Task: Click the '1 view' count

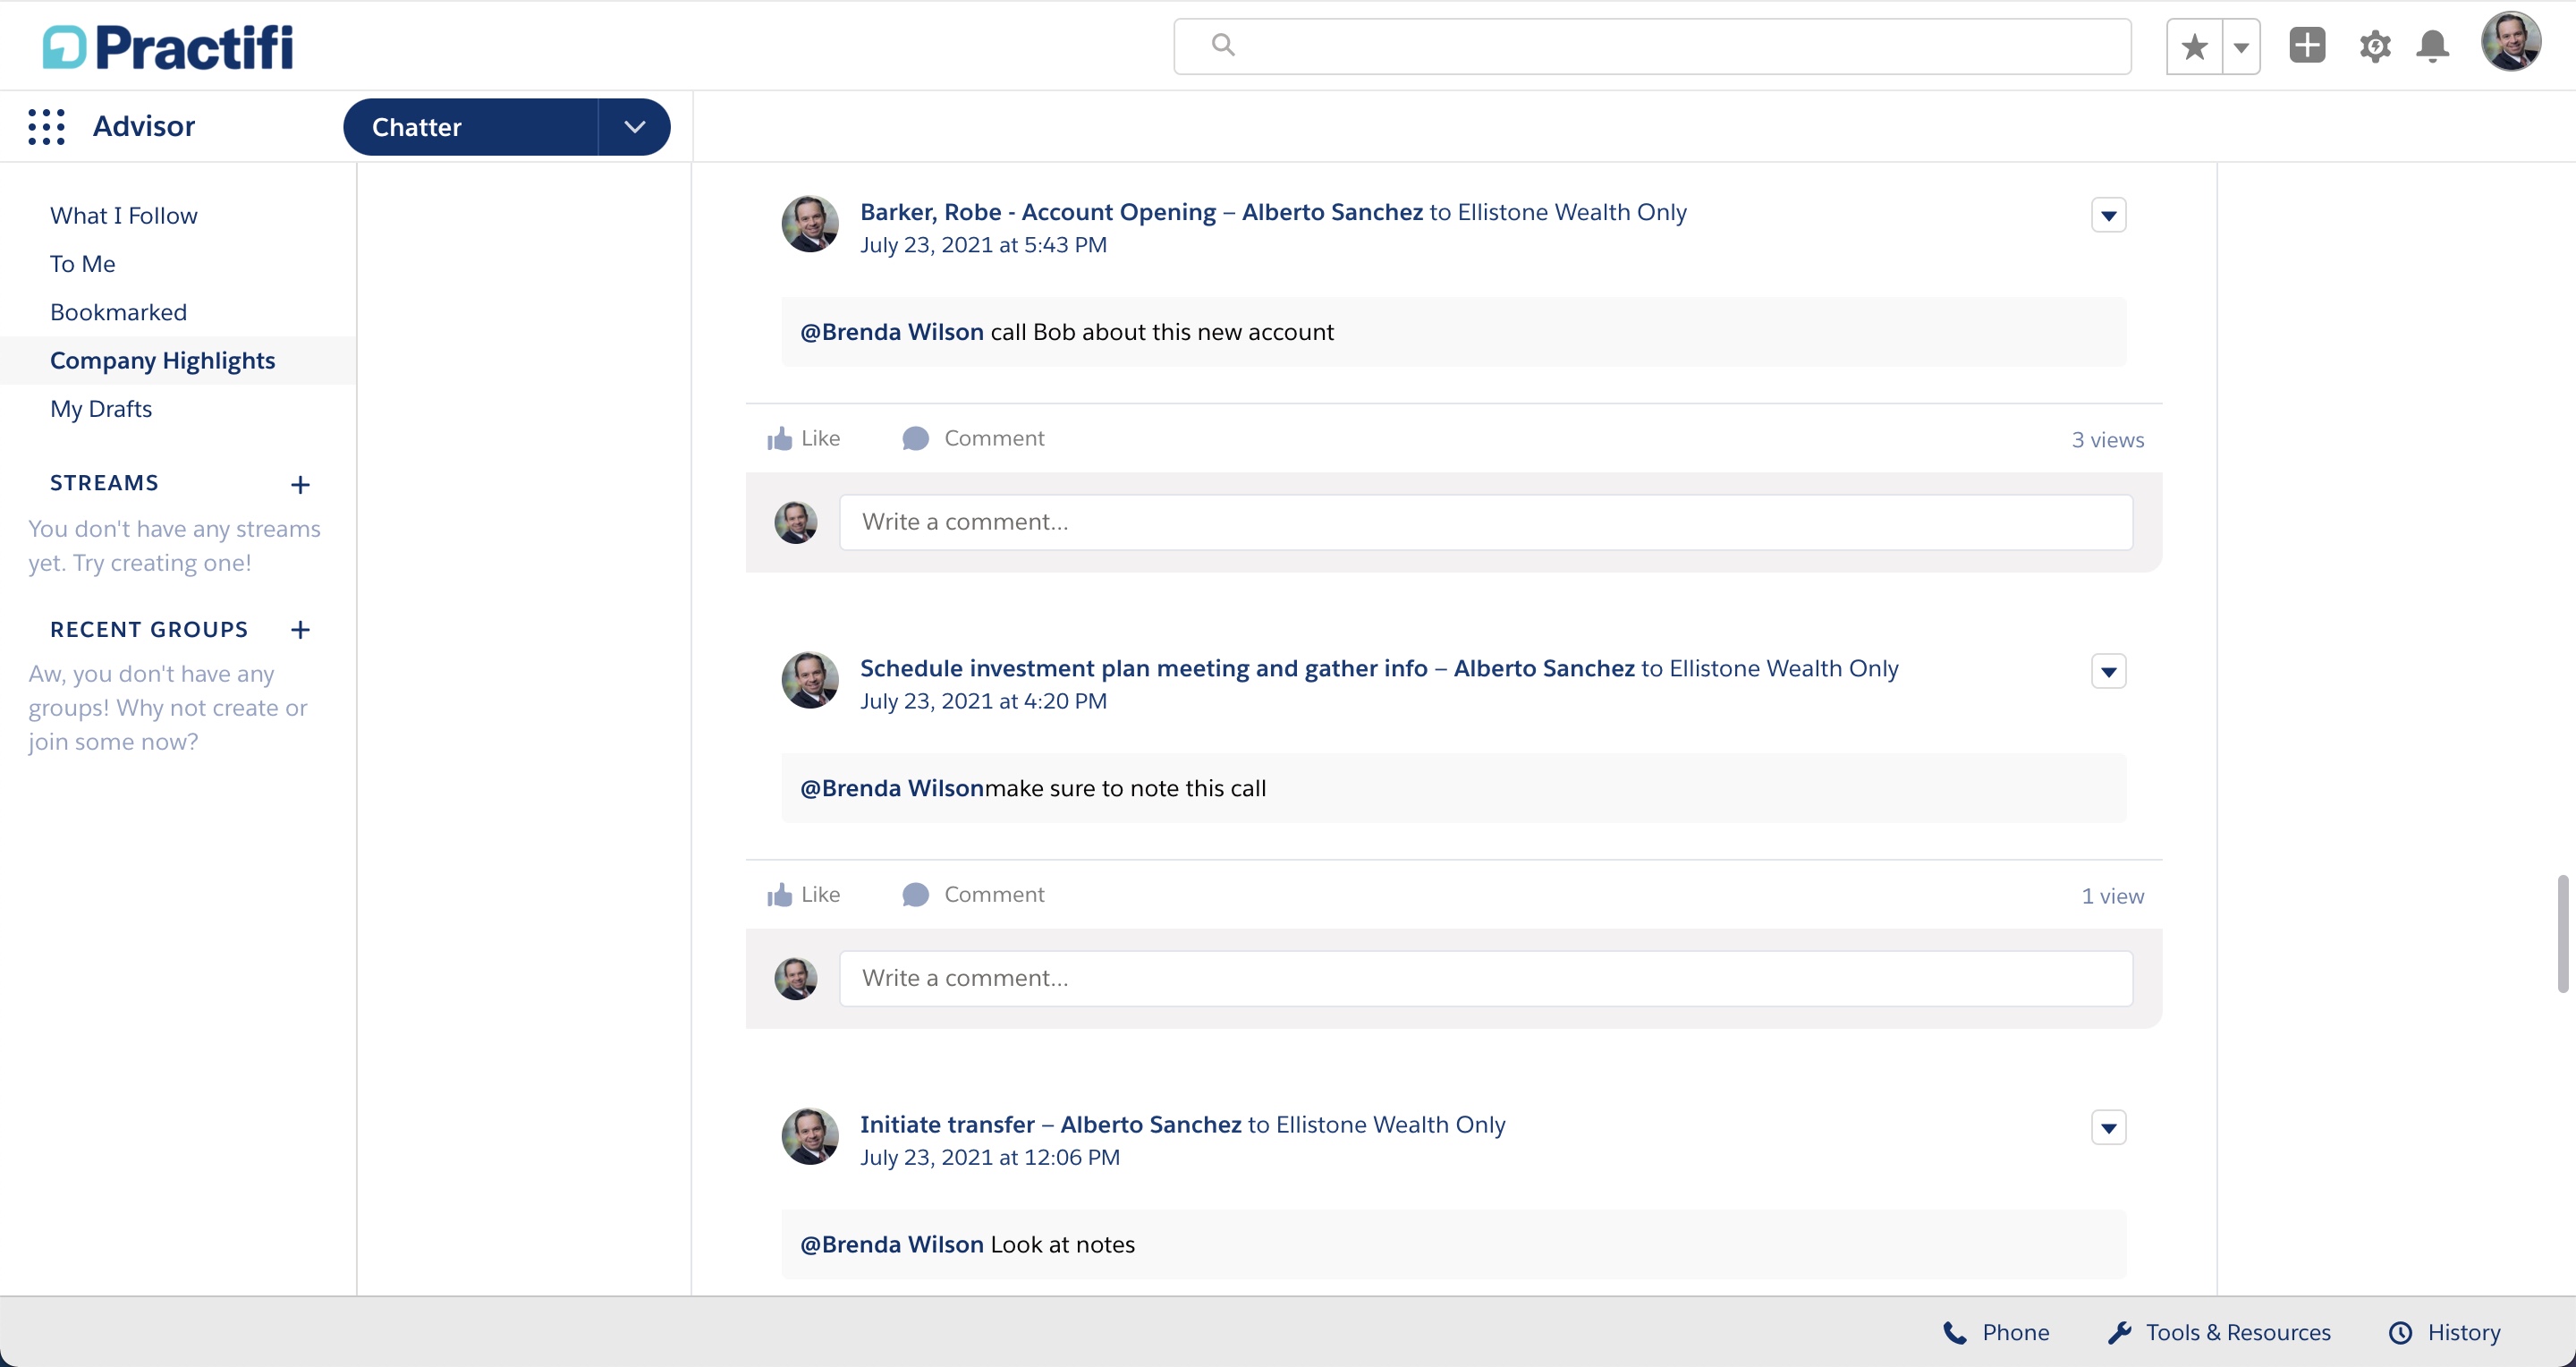Action: 2112,896
